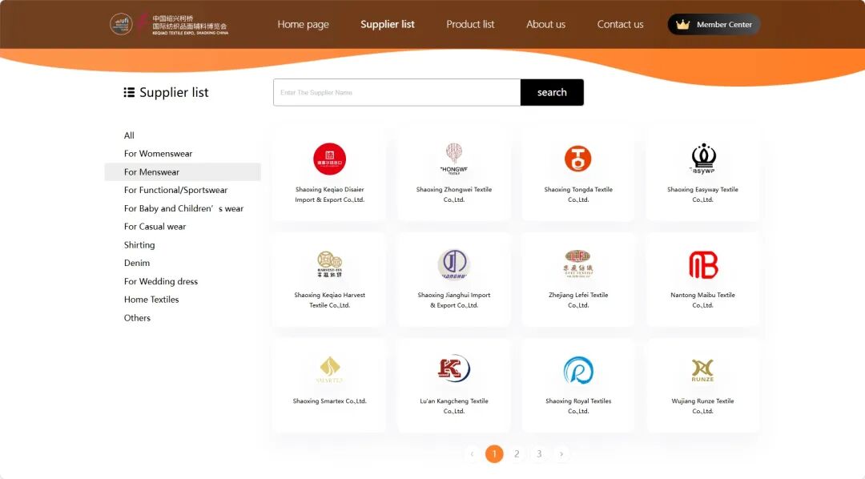Click the Supplier list heading list icon

(x=129, y=92)
